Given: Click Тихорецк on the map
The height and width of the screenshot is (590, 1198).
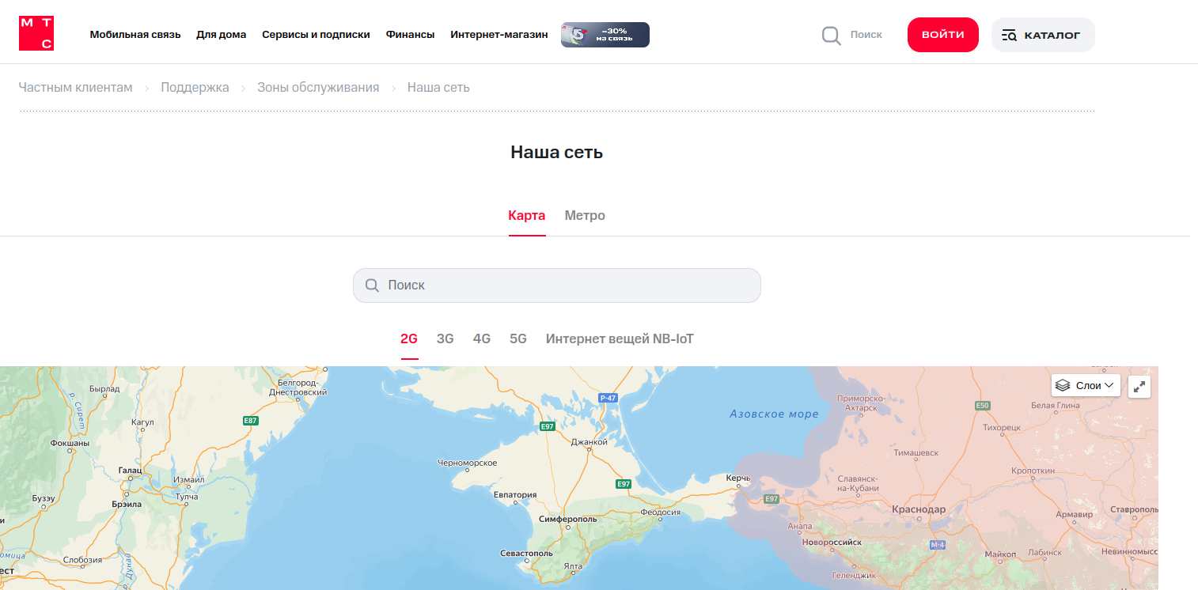Looking at the screenshot, I should (x=1002, y=428).
